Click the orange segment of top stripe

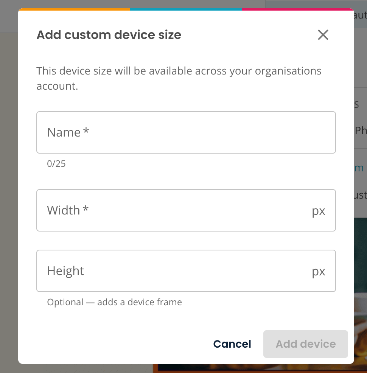click(x=74, y=9)
